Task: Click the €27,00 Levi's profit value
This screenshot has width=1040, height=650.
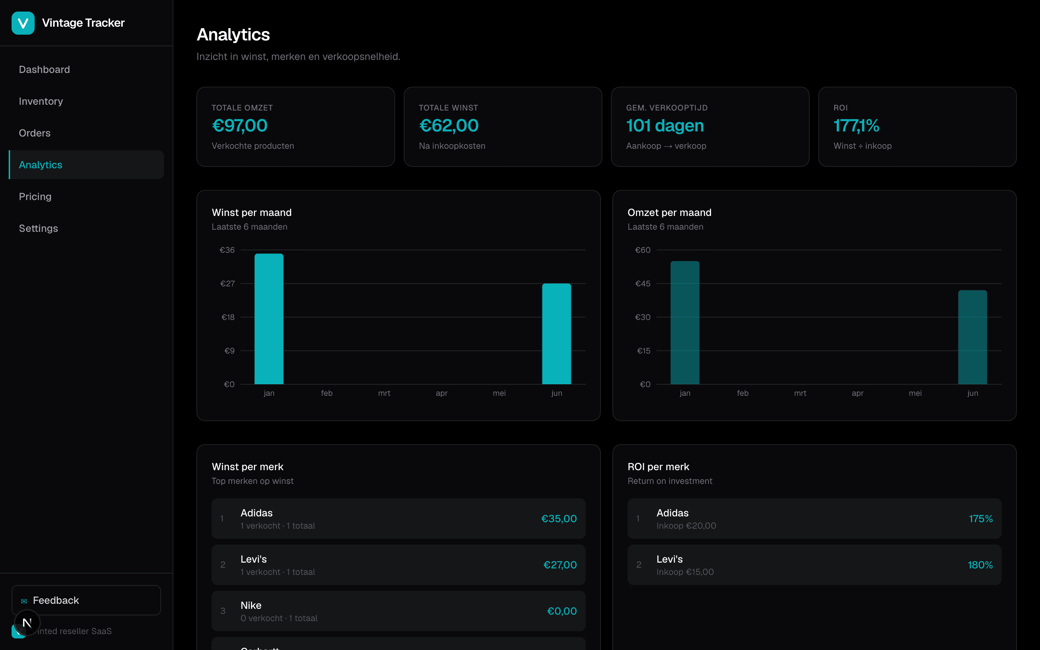Action: [560, 565]
